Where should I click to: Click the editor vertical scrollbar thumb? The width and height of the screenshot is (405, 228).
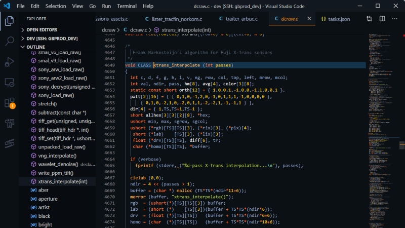(x=402, y=145)
